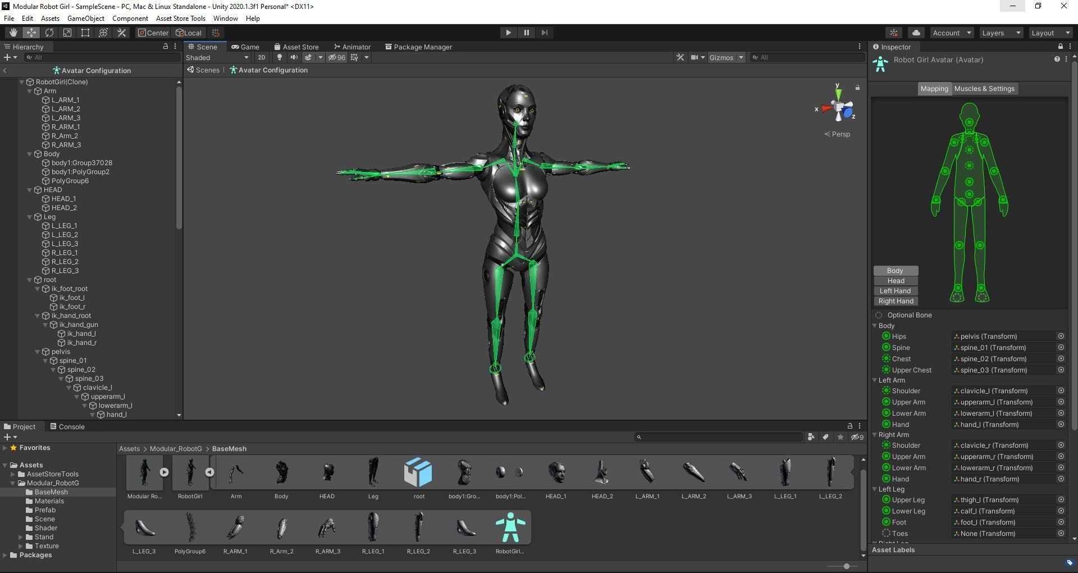
Task: Open scene tools settings wrench icon
Action: coord(680,57)
